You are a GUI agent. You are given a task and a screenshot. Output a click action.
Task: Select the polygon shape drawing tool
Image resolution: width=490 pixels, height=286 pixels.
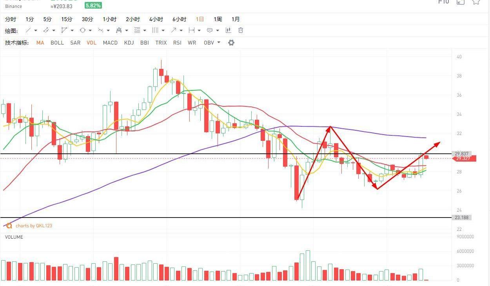click(x=64, y=30)
